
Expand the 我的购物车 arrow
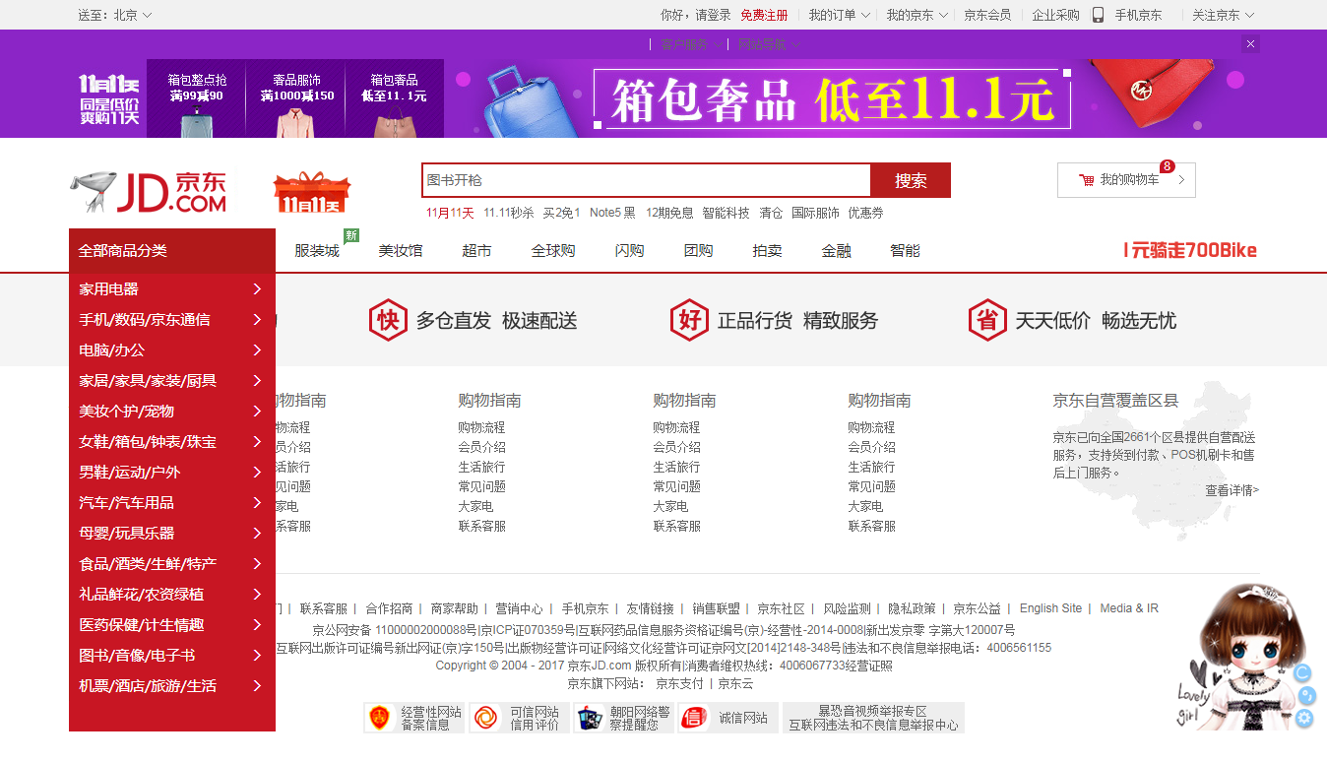pyautogui.click(x=1180, y=180)
